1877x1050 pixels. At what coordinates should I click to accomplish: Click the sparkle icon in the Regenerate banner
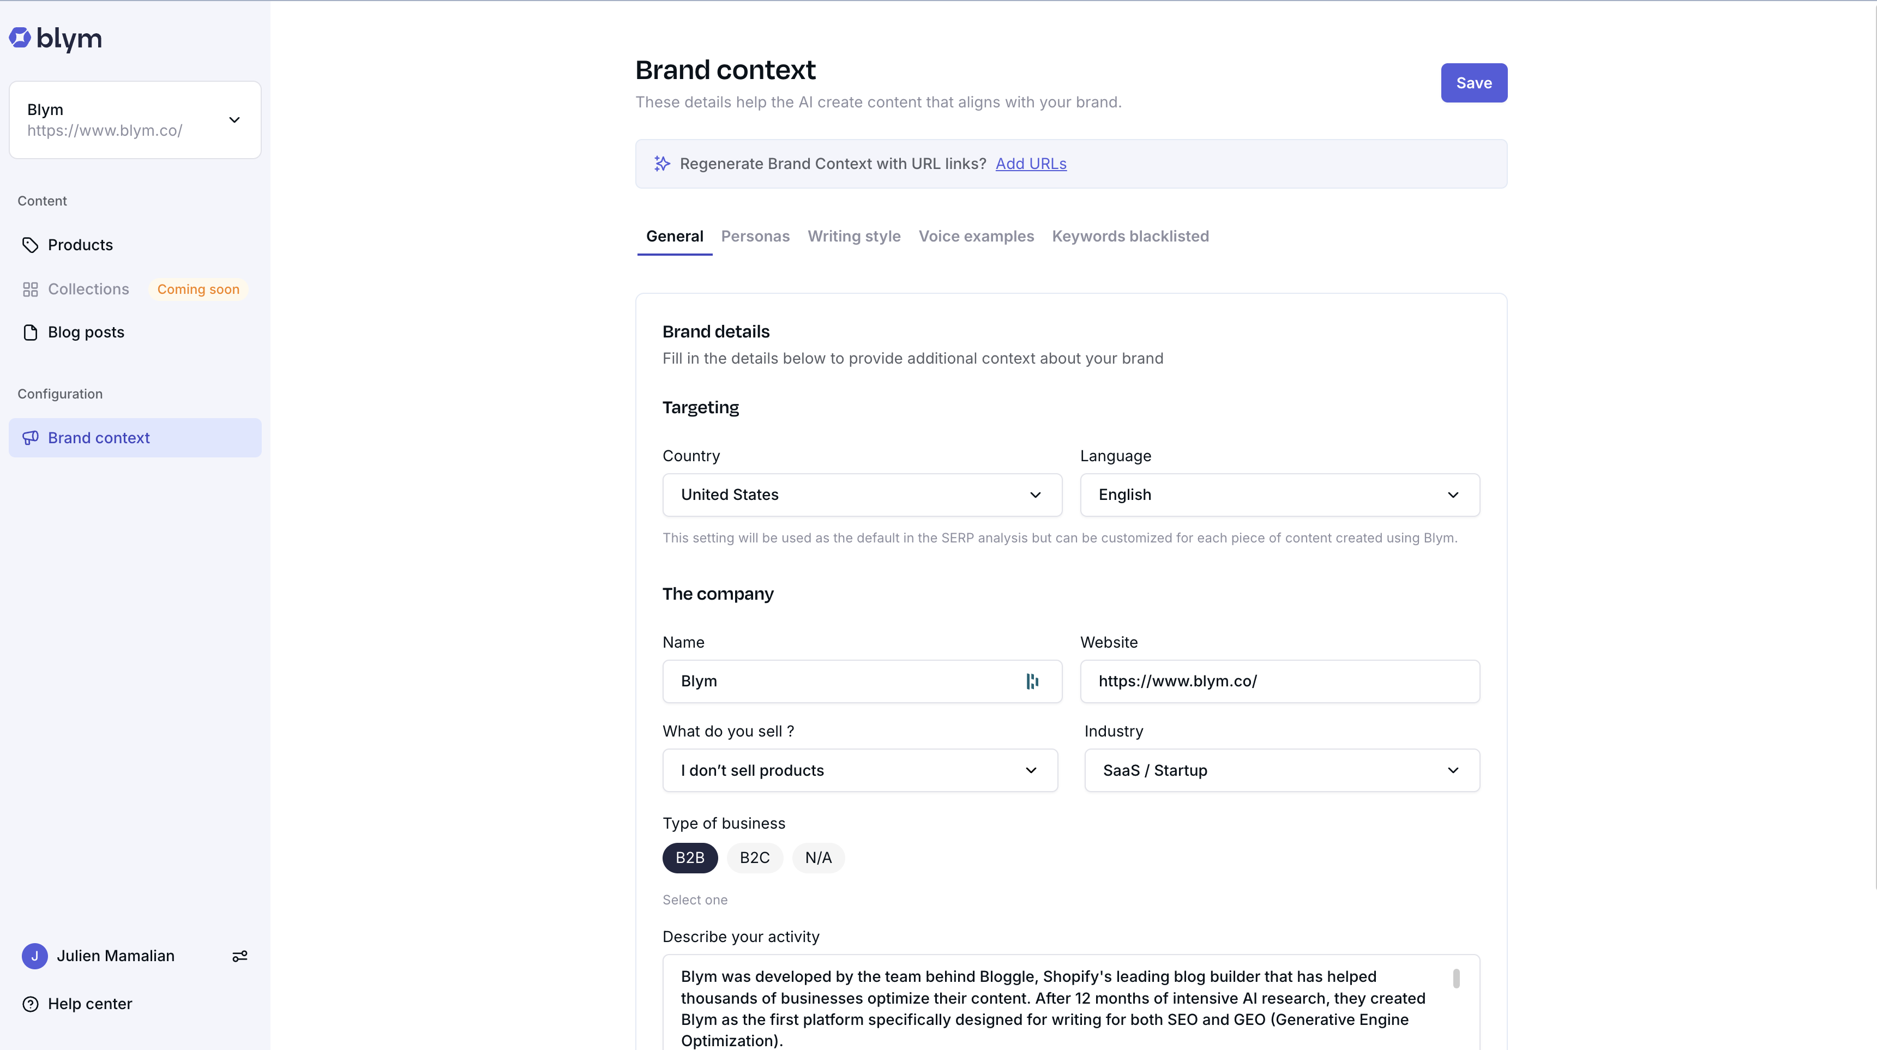(661, 164)
